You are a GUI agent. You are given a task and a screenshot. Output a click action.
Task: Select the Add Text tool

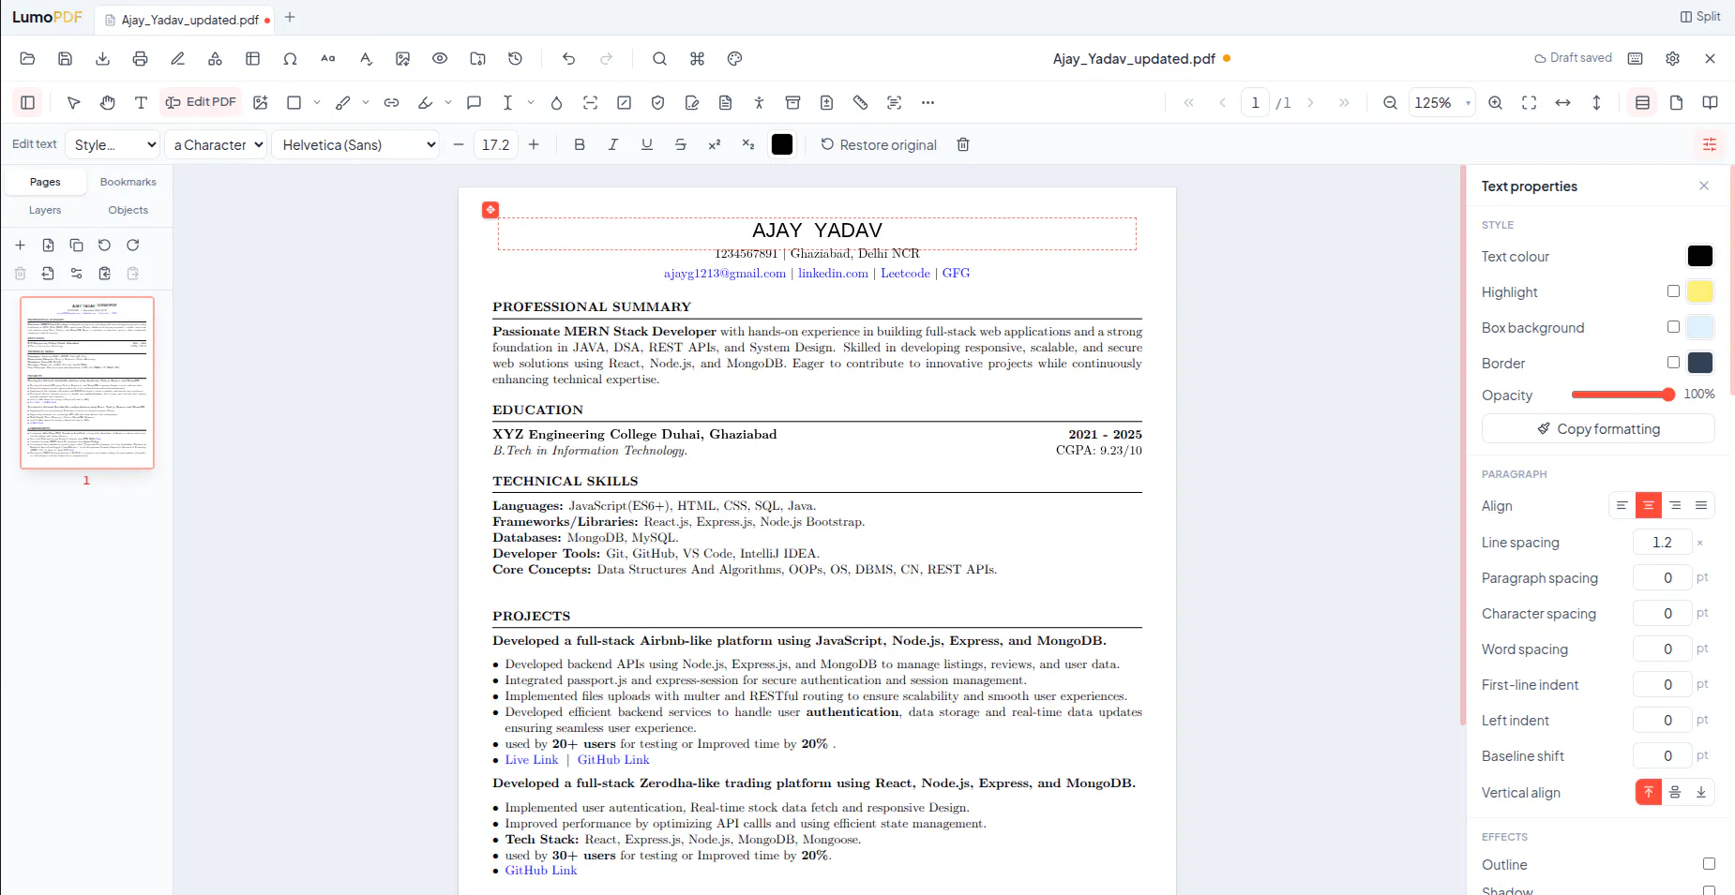[x=142, y=103]
